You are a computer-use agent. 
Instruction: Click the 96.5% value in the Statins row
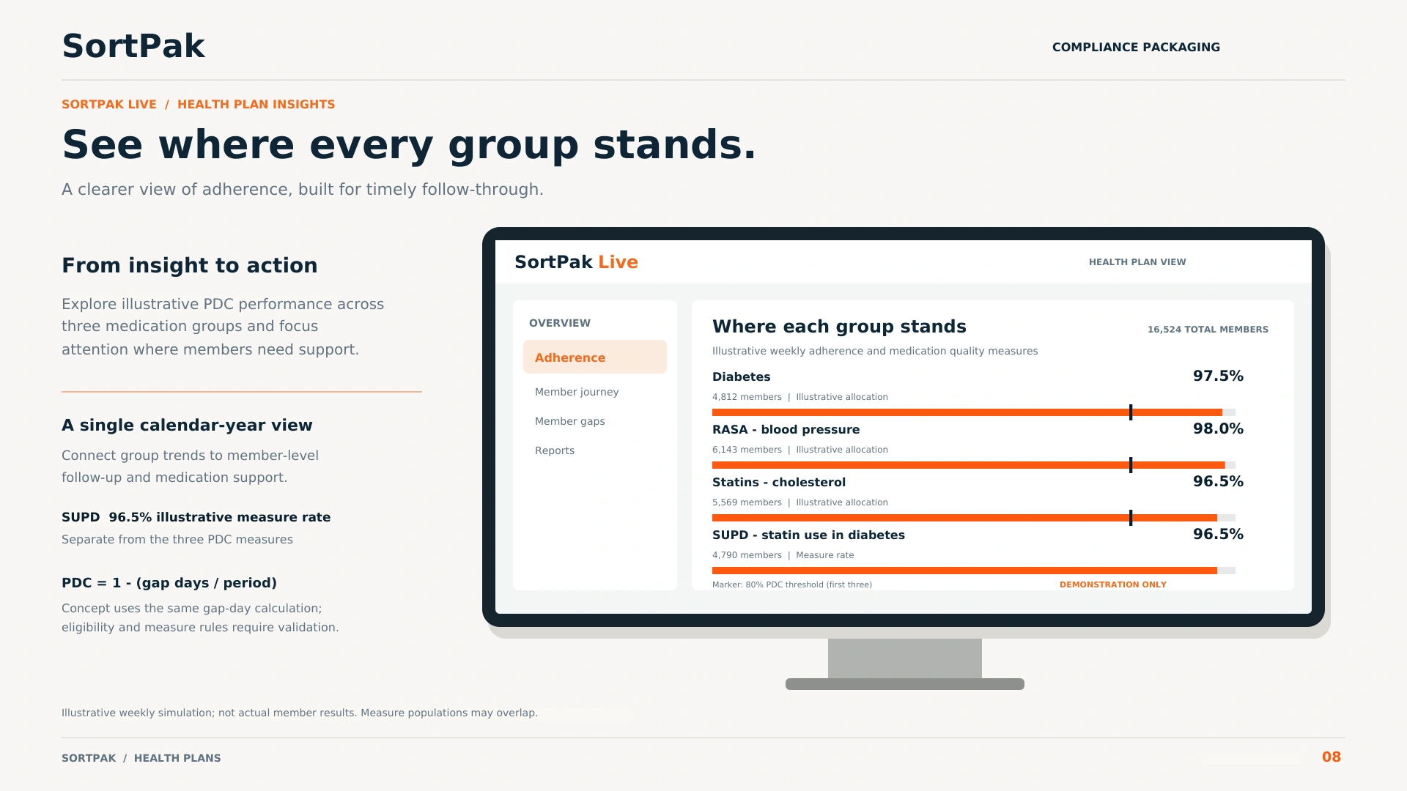(x=1218, y=481)
